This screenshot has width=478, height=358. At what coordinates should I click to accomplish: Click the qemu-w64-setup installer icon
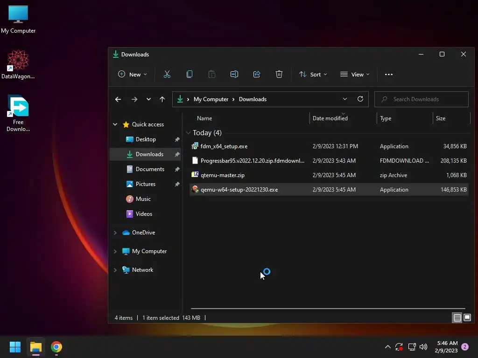[x=195, y=189]
